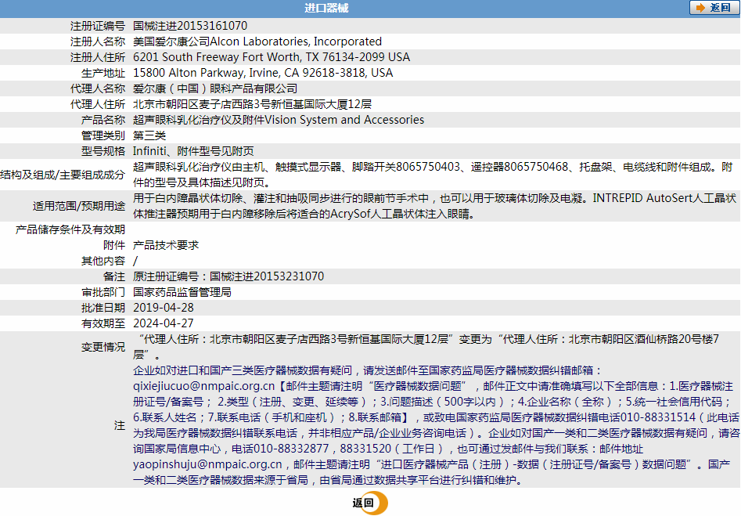Click the 型号规格 field label
The image size is (741, 516).
pyautogui.click(x=103, y=151)
